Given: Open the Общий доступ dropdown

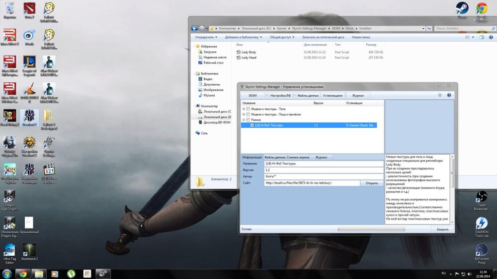Looking at the screenshot, I should point(282,37).
